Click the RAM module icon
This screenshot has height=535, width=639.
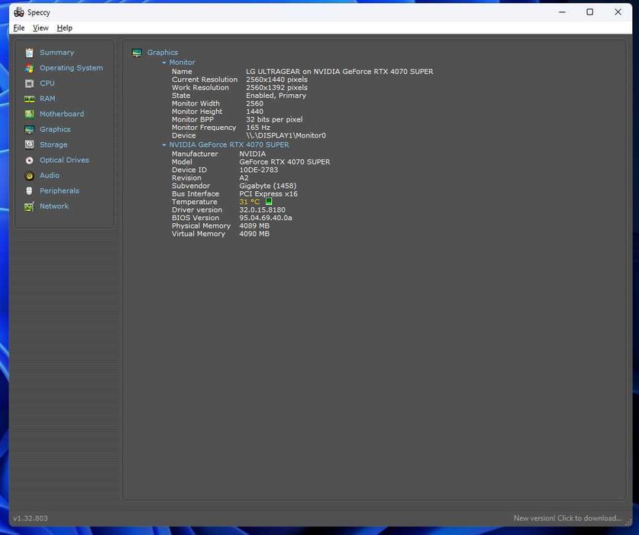[29, 99]
